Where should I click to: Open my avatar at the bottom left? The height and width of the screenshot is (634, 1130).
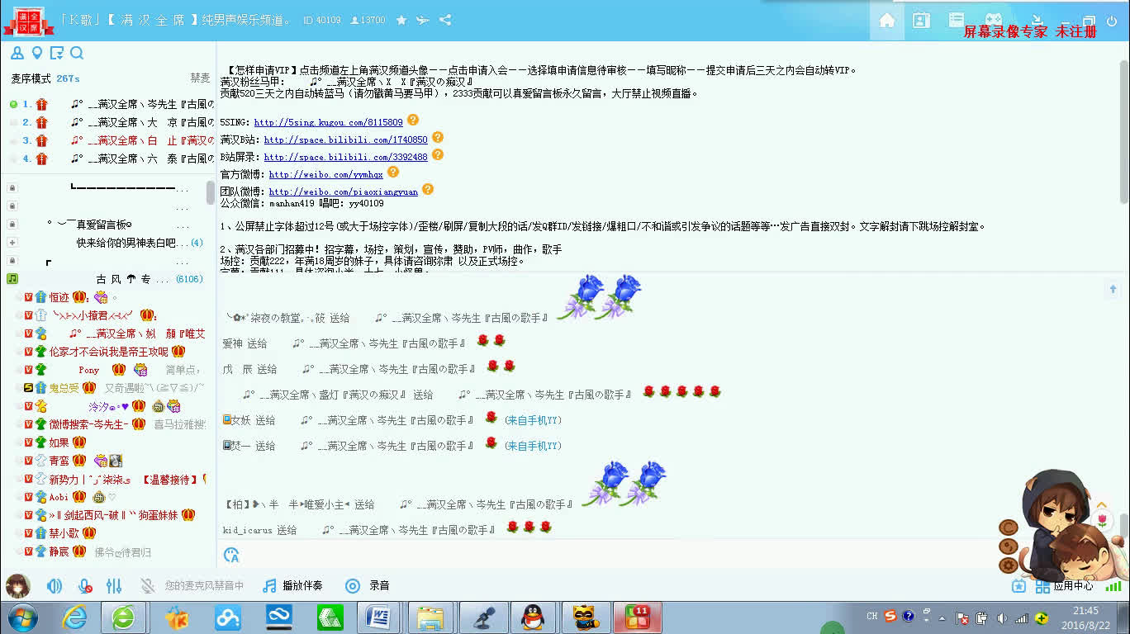click(18, 586)
